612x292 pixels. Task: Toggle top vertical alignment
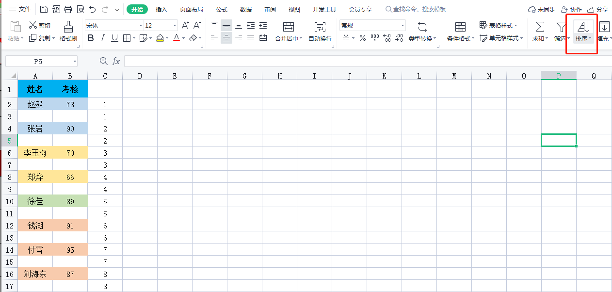point(214,25)
